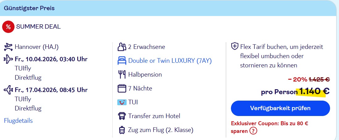The image size is (339, 140).
Task: Click the red percent Summer Deal icon
Action: click(8, 27)
